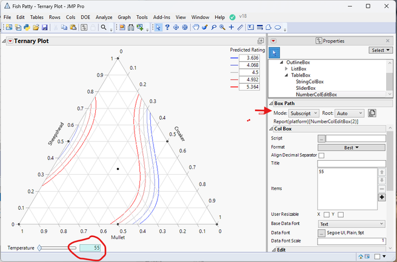Select the Magnifier zoom tool
The image size is (397, 262).
[223, 27]
